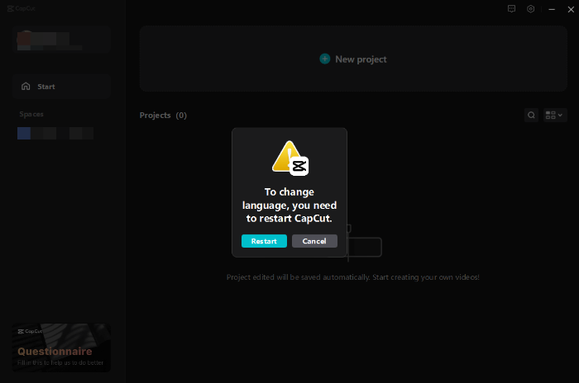
Task: Create a New project
Action: pyautogui.click(x=353, y=59)
